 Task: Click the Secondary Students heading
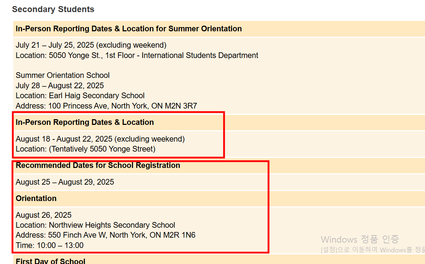tap(53, 10)
